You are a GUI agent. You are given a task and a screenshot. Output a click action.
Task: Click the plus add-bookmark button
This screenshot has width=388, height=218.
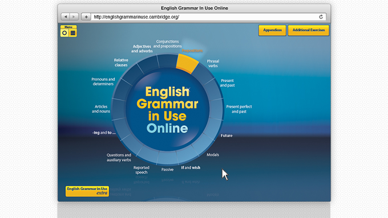pos(86,17)
